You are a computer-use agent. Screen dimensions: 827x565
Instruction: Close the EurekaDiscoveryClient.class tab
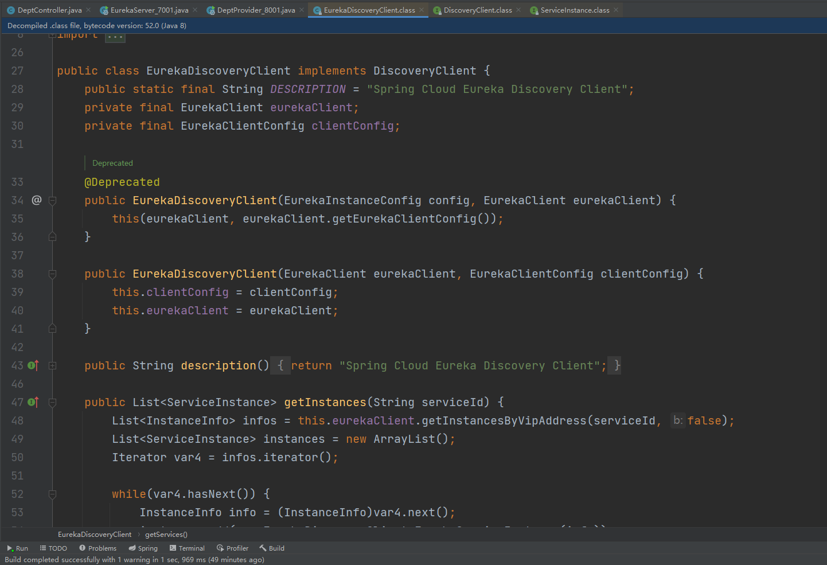point(422,10)
